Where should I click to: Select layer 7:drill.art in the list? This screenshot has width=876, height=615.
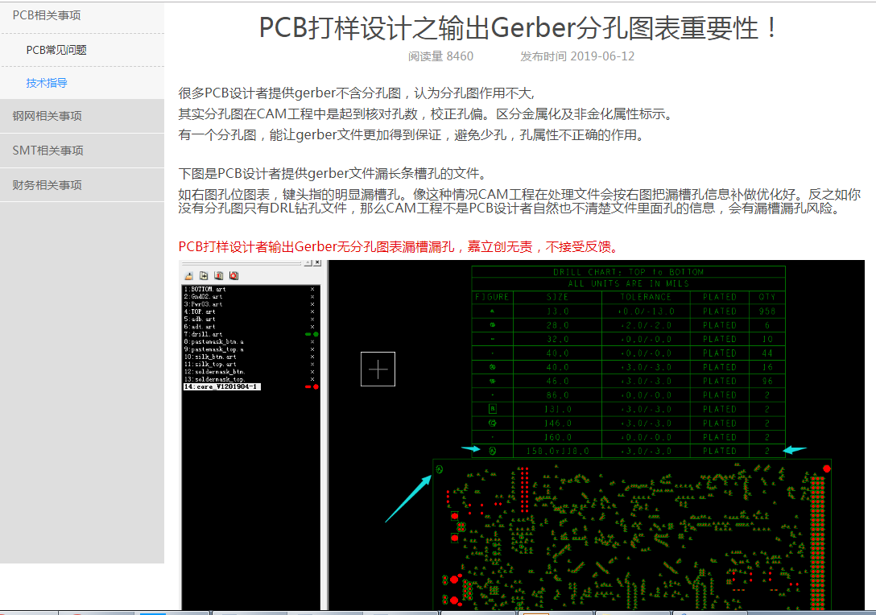204,334
